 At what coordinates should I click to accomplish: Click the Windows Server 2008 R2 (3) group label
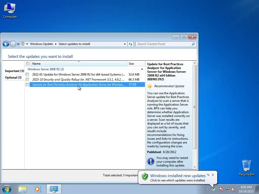click(46, 69)
